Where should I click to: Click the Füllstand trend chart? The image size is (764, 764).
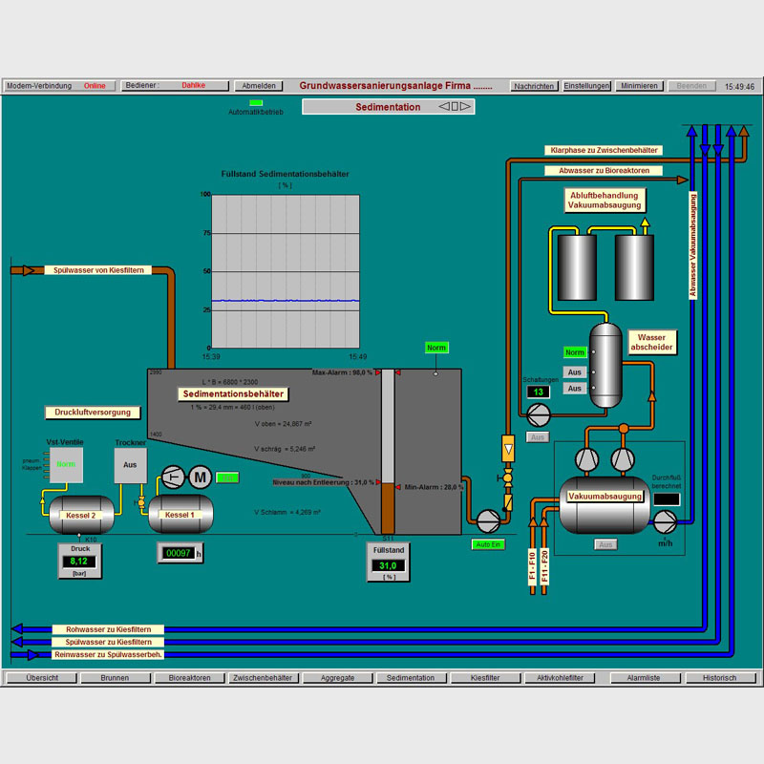pyautogui.click(x=286, y=271)
